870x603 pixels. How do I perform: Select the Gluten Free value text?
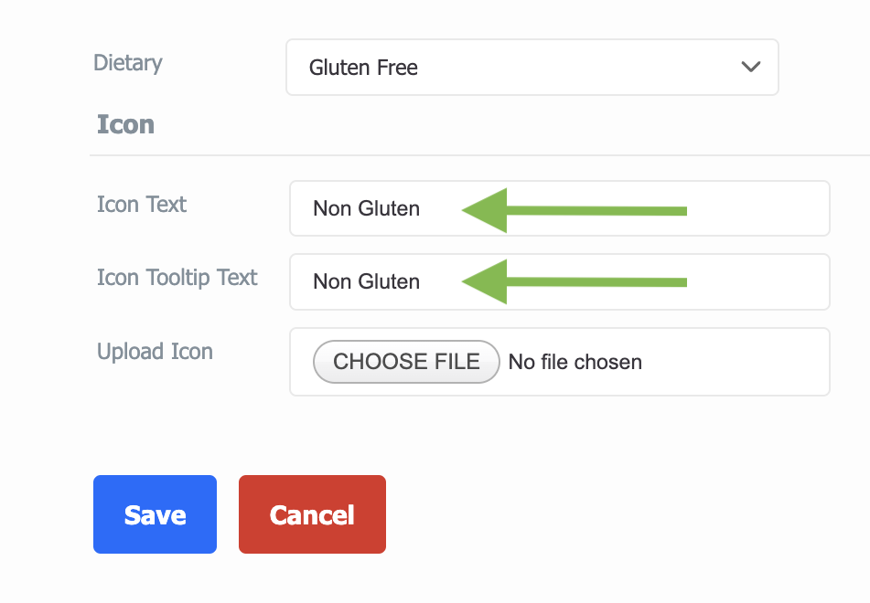click(x=363, y=68)
